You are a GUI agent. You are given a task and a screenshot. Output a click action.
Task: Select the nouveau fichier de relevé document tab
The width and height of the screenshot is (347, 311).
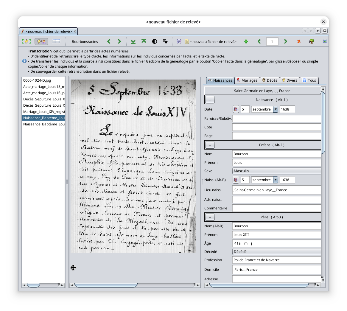click(49, 32)
